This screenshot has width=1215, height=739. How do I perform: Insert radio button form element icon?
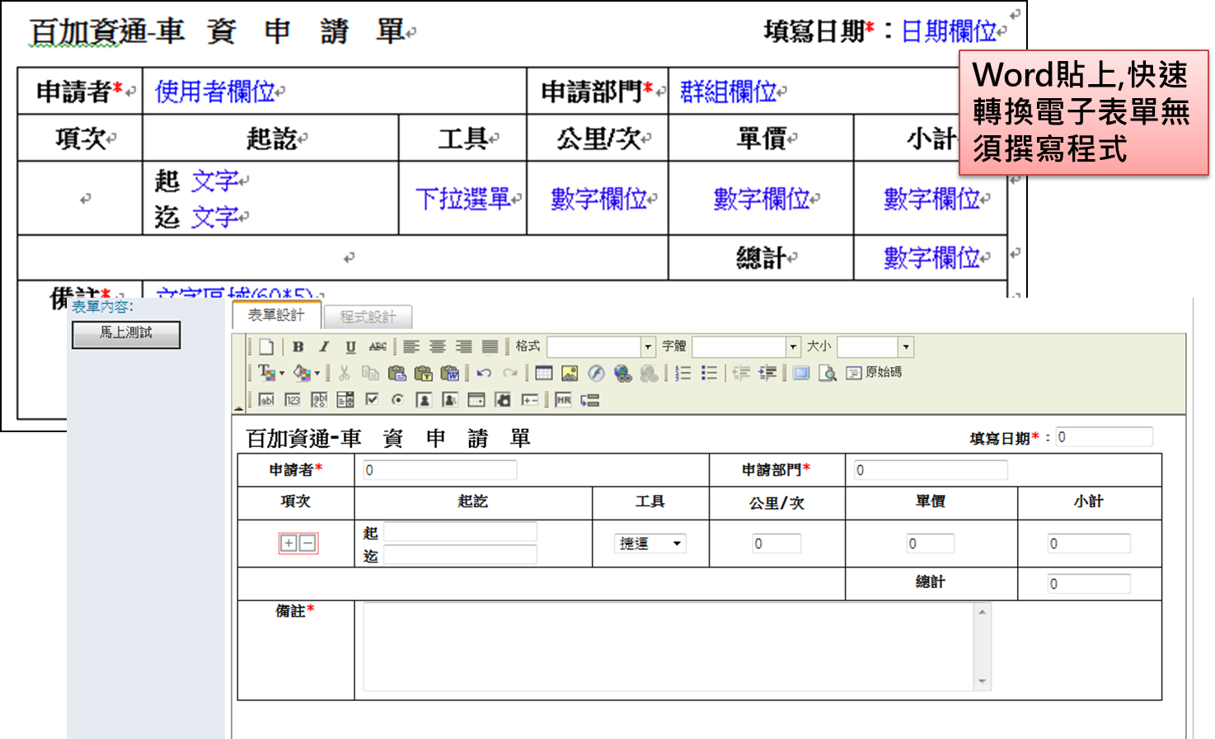[x=398, y=400]
